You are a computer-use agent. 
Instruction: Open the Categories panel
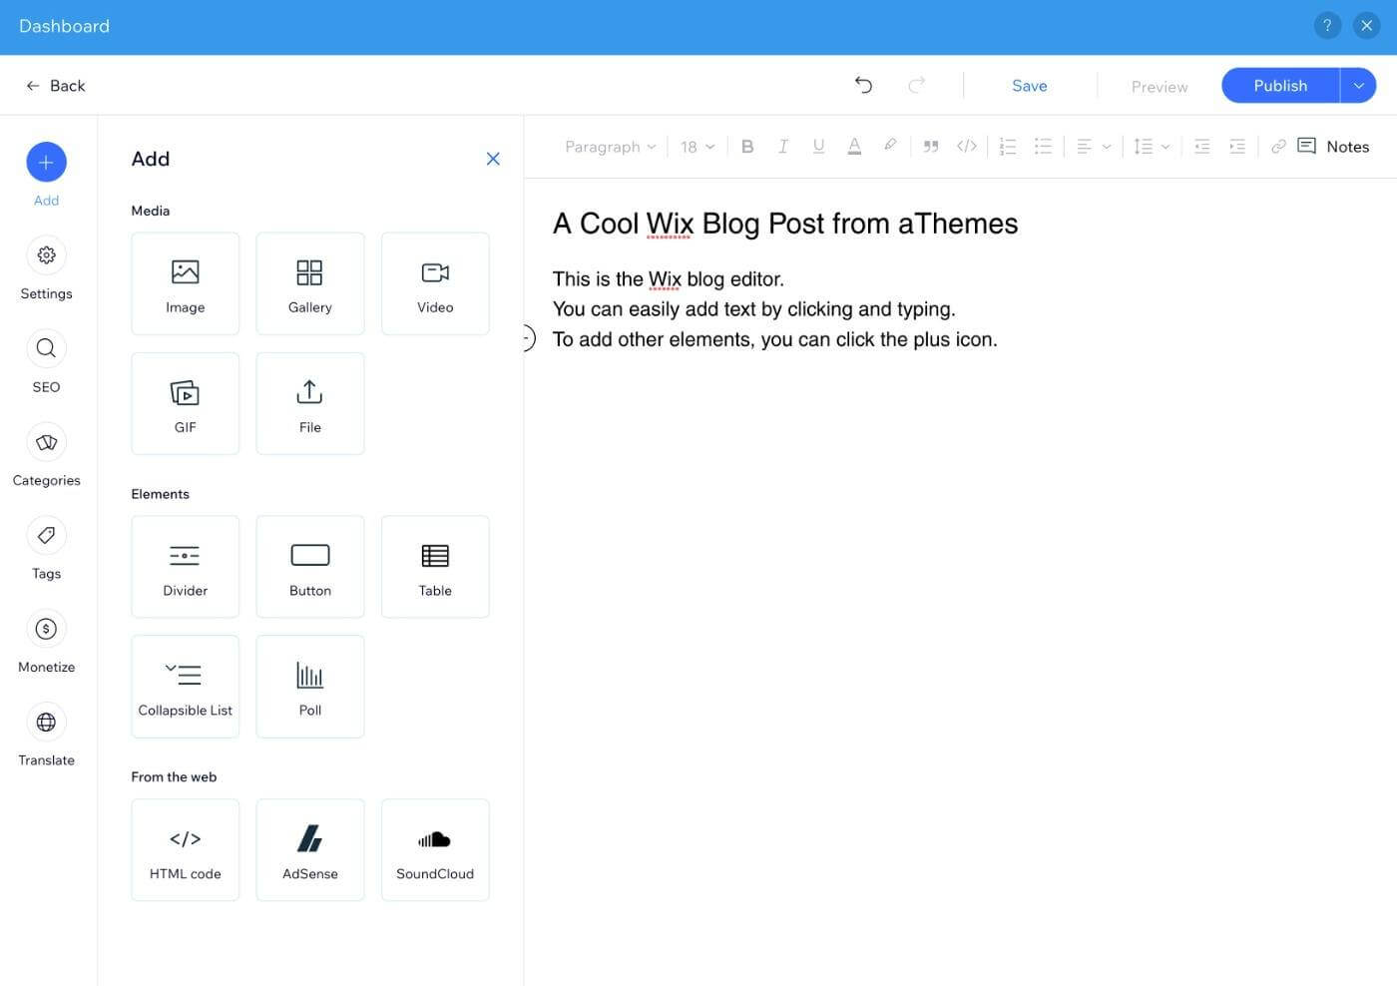click(x=46, y=442)
